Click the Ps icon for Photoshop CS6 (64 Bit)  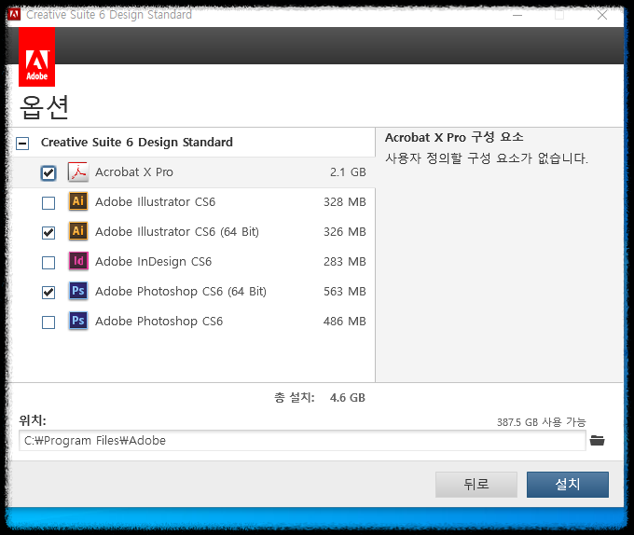click(78, 291)
